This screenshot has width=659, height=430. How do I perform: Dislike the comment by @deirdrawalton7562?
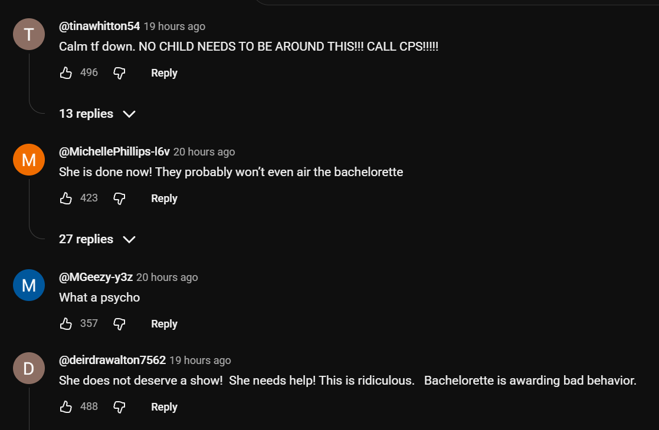point(119,407)
